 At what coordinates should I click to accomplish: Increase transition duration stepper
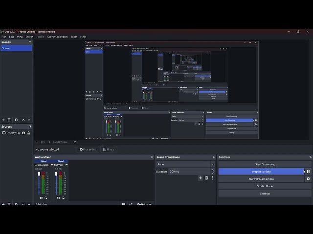213,170
